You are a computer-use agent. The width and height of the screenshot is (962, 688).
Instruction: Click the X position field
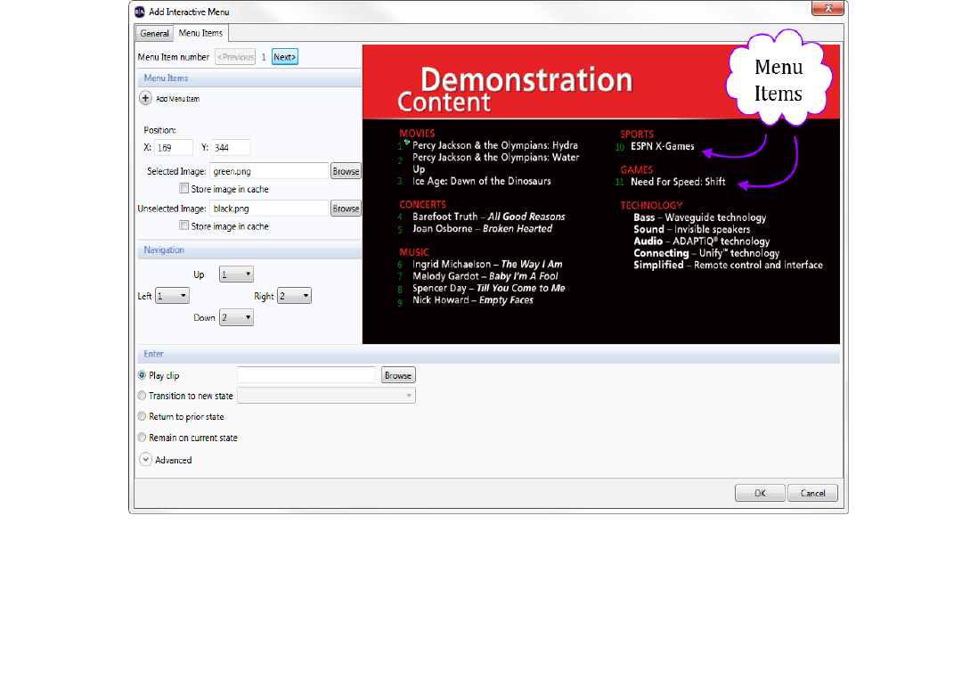[x=174, y=148]
